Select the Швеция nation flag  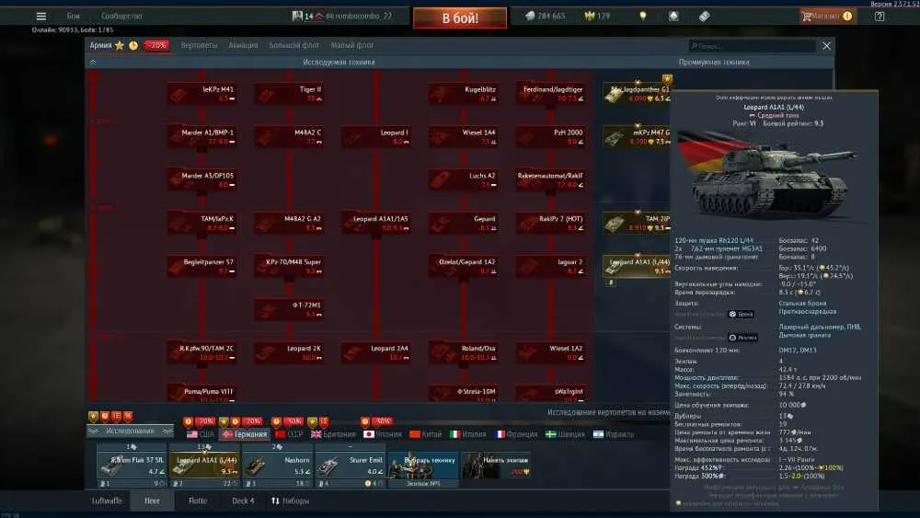[x=565, y=434]
